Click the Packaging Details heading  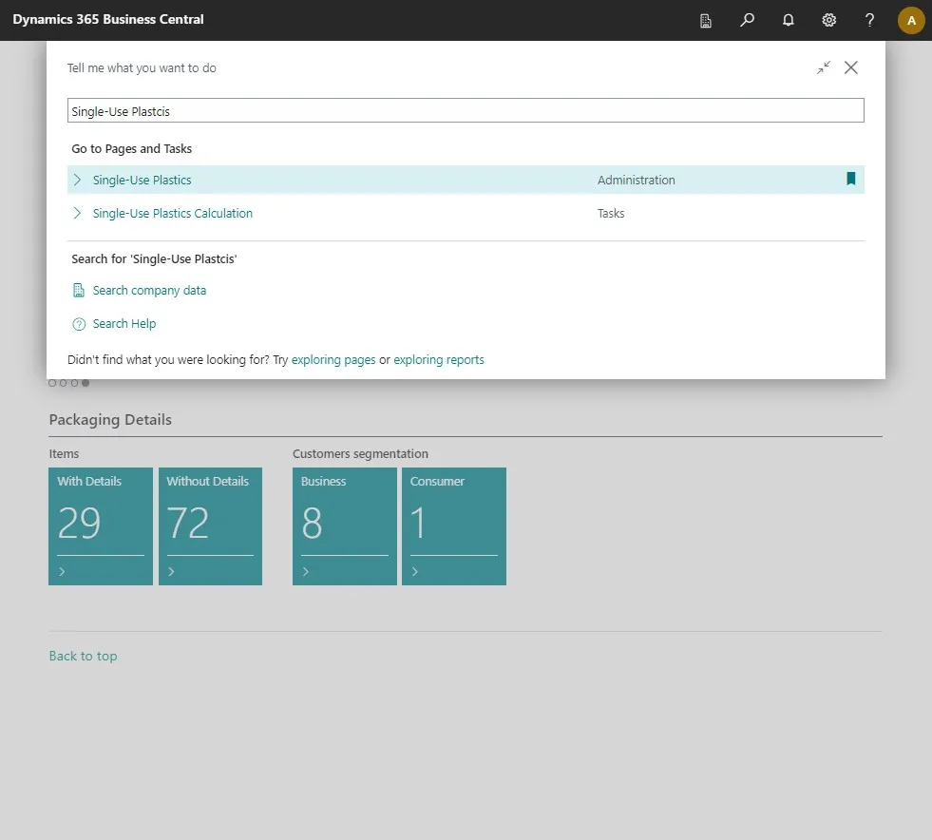(x=110, y=420)
